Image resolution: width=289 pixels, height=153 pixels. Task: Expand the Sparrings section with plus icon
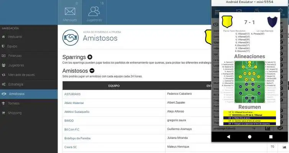click(90, 57)
